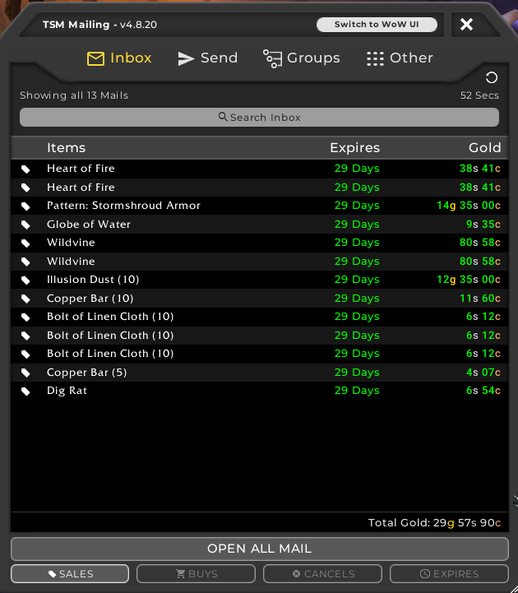Viewport: 518px width, 593px height.
Task: Click the refresh inbox circular arrow icon
Action: (x=492, y=78)
